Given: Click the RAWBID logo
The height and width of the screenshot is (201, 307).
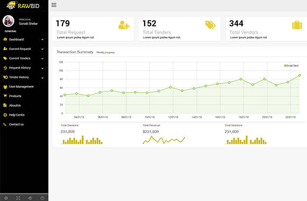Looking at the screenshot, I should (23, 5).
